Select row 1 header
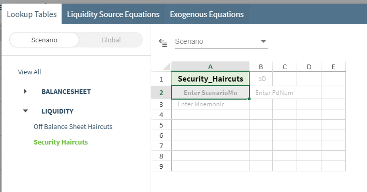This screenshot has width=367, height=192. tap(162, 79)
